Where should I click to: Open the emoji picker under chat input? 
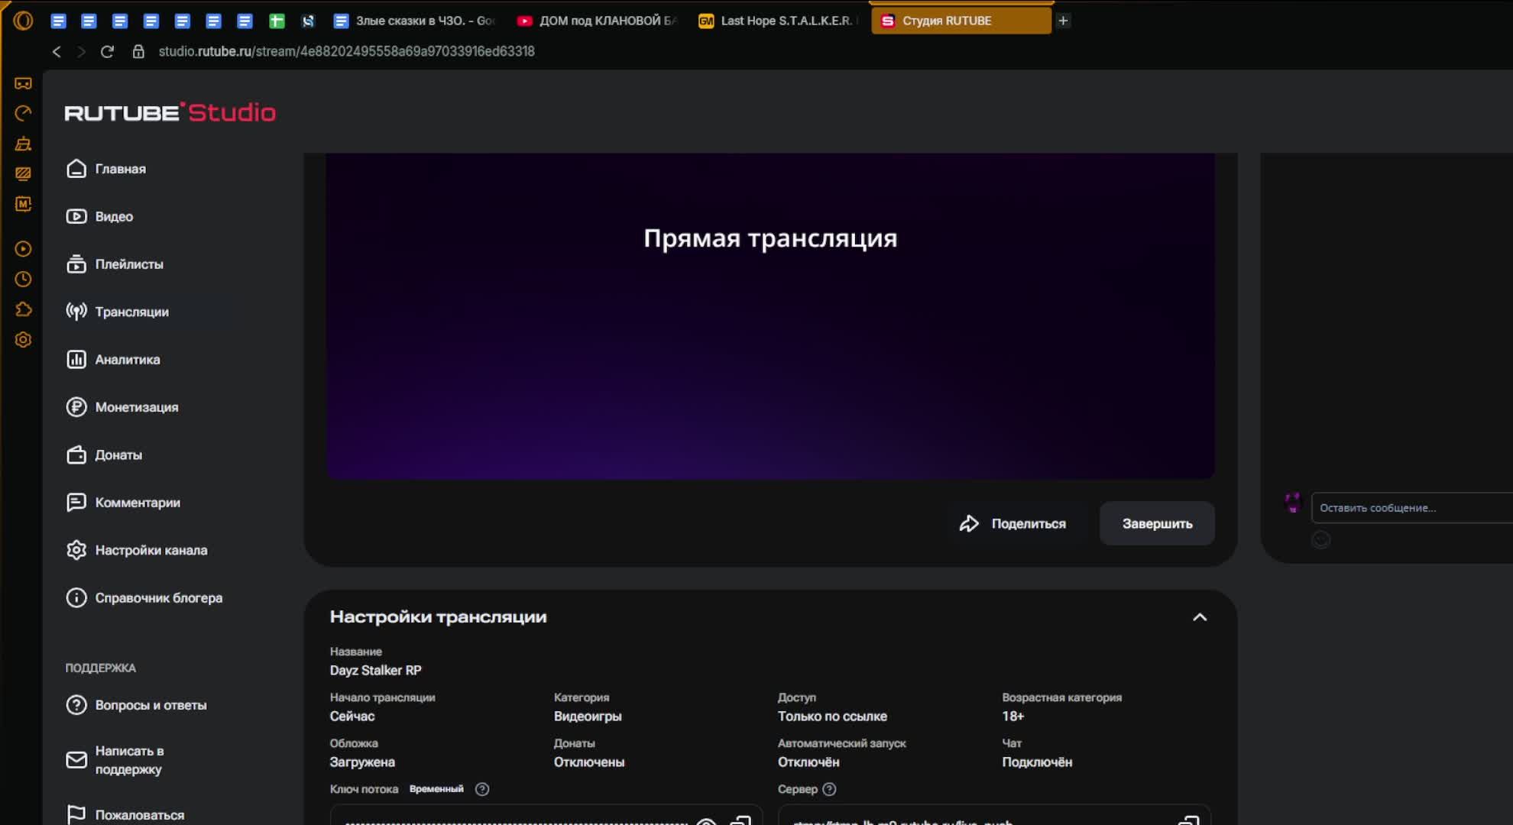[1320, 540]
